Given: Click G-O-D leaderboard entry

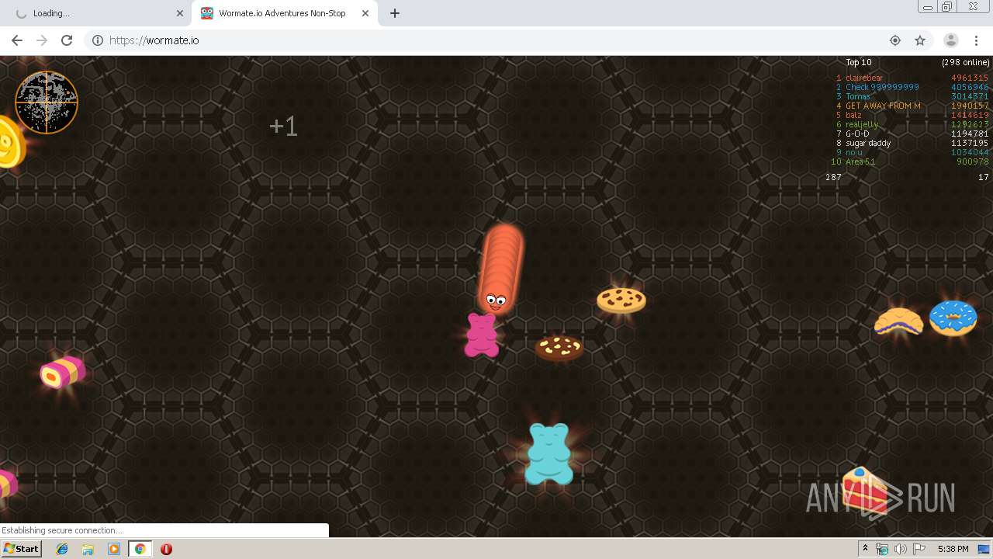Looking at the screenshot, I should point(857,134).
